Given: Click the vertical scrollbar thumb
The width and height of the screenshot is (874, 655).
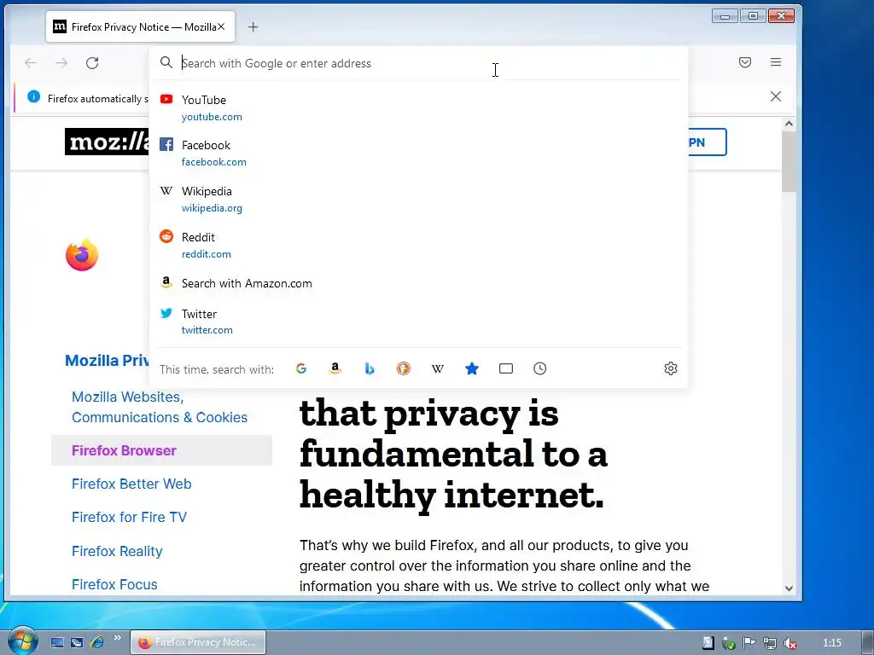Looking at the screenshot, I should coord(789,161).
